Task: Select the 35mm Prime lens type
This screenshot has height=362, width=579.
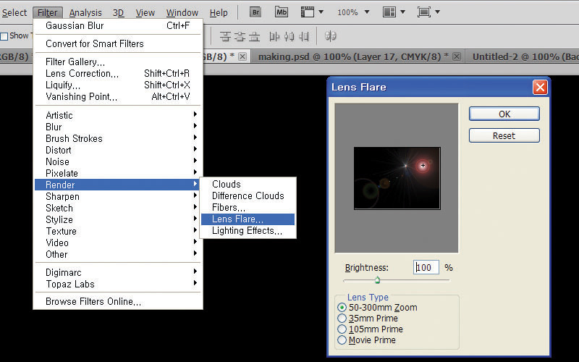Action: coord(368,319)
